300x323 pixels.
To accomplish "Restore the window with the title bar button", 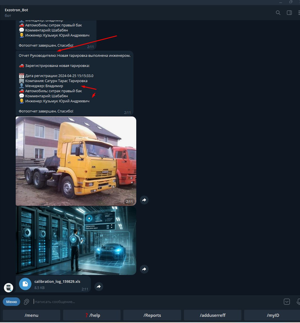I will [291, 2].
